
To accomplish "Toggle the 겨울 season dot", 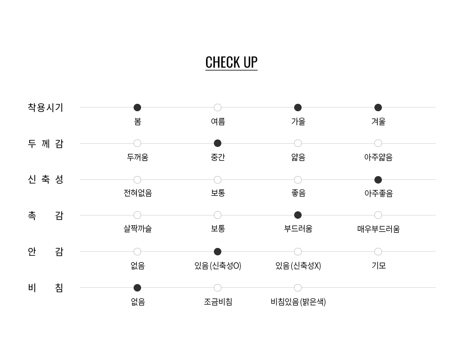I will [378, 108].
